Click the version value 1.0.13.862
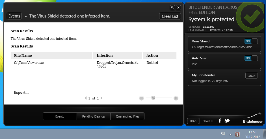Screen dimensions: 266x139 tap(208, 27)
